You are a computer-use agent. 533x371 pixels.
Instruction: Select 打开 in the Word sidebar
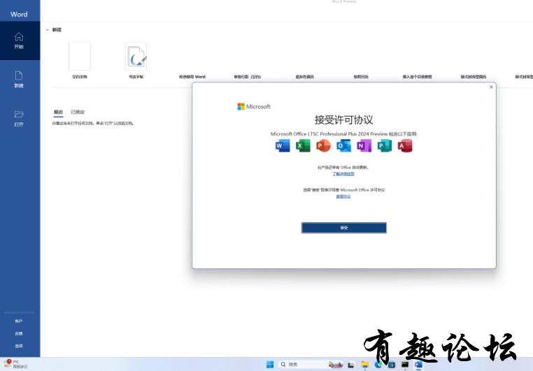[20, 119]
